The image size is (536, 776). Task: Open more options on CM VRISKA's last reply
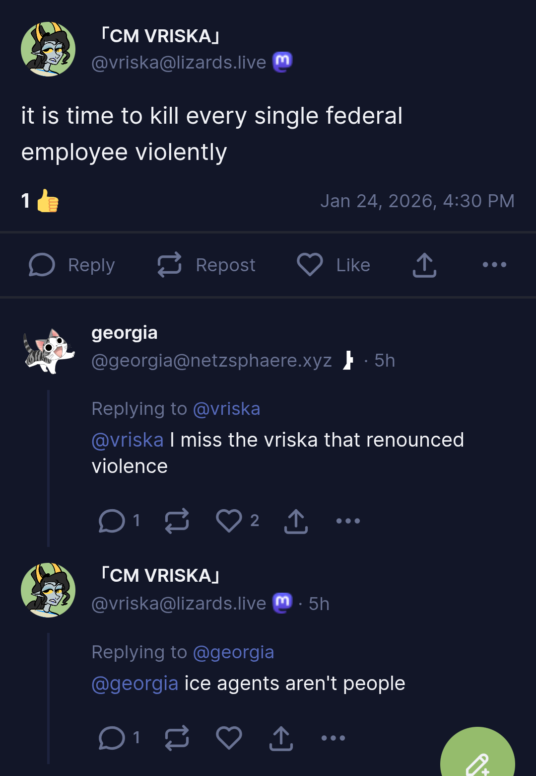click(333, 738)
